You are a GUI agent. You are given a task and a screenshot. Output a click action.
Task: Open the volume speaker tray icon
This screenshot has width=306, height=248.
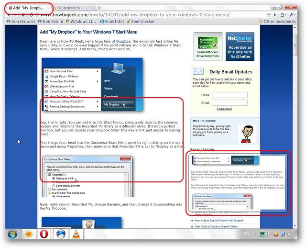tap(290, 234)
